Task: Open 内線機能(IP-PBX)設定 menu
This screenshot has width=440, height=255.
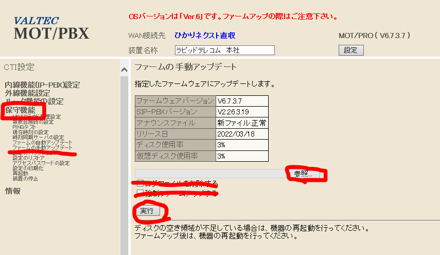Action: coord(42,85)
